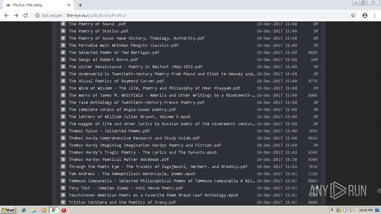The width and height of the screenshot is (381, 214).
Task: Click file icon beside Tom Andrews entry
Action: click(63, 174)
